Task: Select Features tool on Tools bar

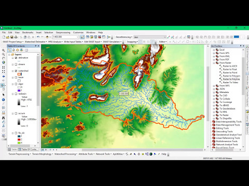Action: click(x=3, y=85)
